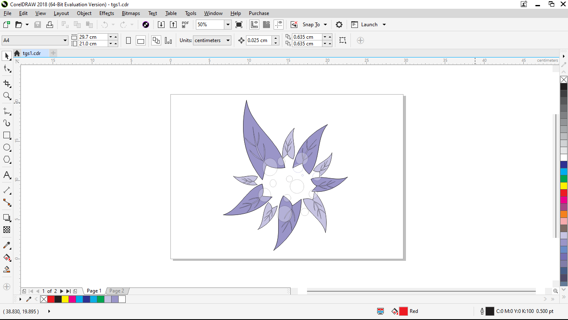Jump to the last page
568x320 pixels.
[x=68, y=291]
